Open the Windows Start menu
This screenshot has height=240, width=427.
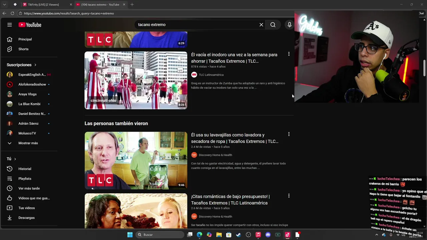[130, 235]
